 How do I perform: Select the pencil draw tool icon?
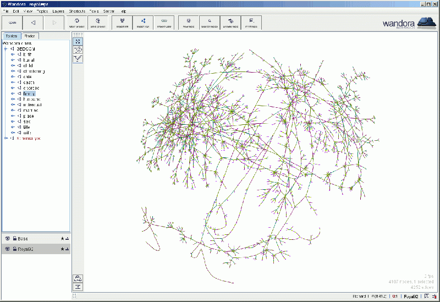pos(78,57)
